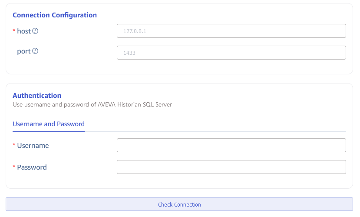This screenshot has width=360, height=217.
Task: Click into the Username text box
Action: pyautogui.click(x=231, y=145)
